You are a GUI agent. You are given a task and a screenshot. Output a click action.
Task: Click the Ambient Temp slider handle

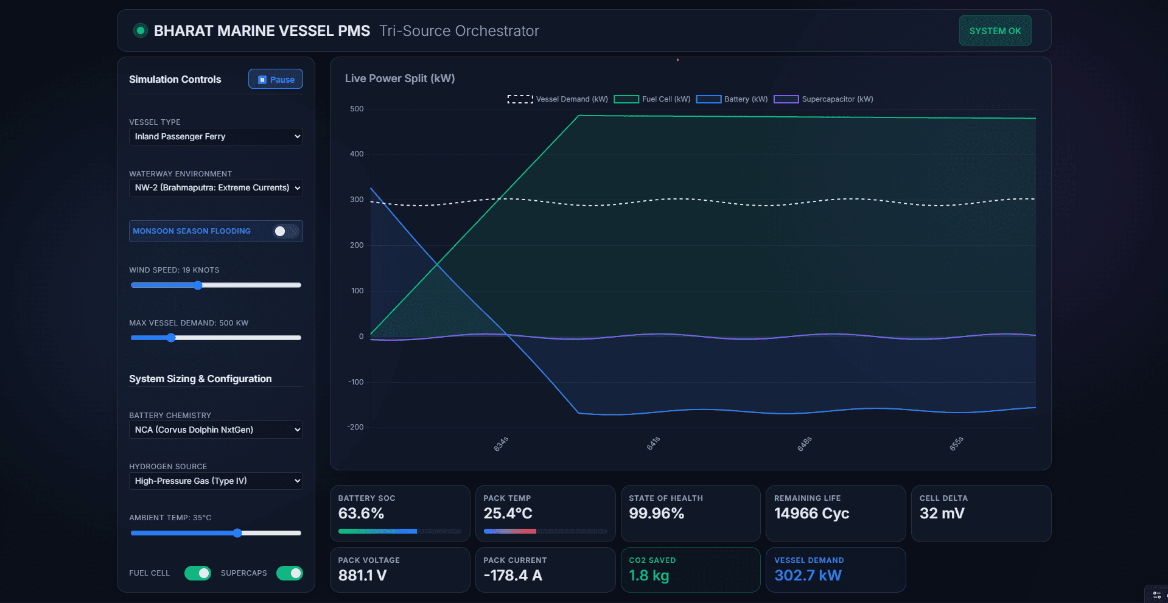point(237,533)
